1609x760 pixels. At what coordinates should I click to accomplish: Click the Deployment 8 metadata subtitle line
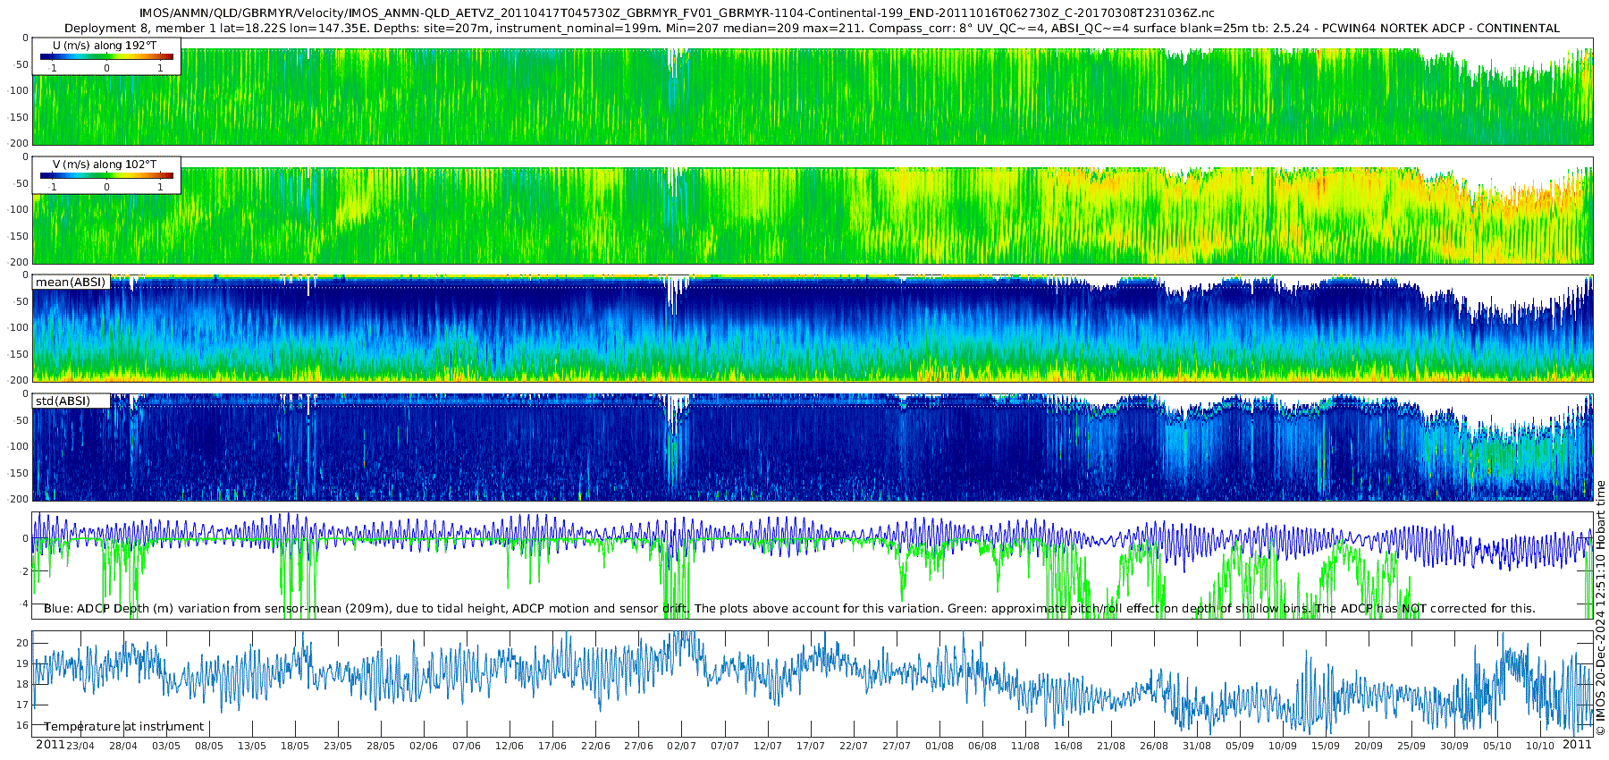tap(812, 29)
